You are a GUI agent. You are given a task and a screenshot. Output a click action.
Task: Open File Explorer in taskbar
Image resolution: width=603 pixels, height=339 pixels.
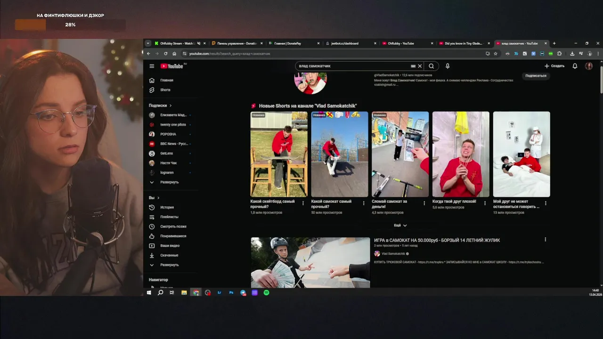tap(184, 292)
